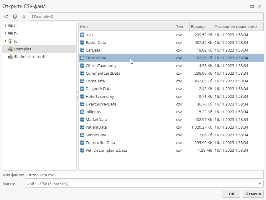Select the file name CrimeData

pos(95,81)
